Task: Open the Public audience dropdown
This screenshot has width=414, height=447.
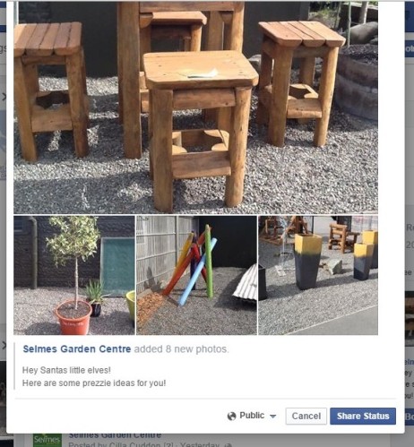Action: pyautogui.click(x=252, y=416)
